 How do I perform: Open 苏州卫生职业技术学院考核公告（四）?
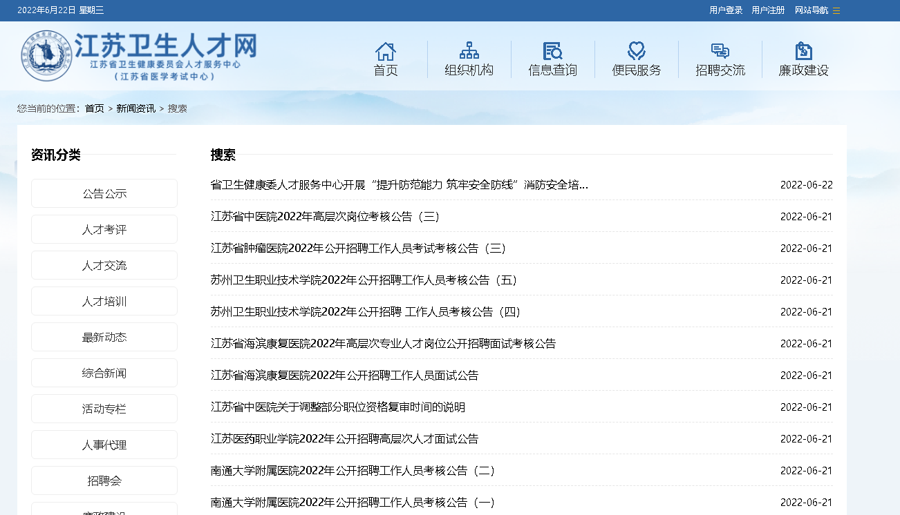tap(366, 312)
